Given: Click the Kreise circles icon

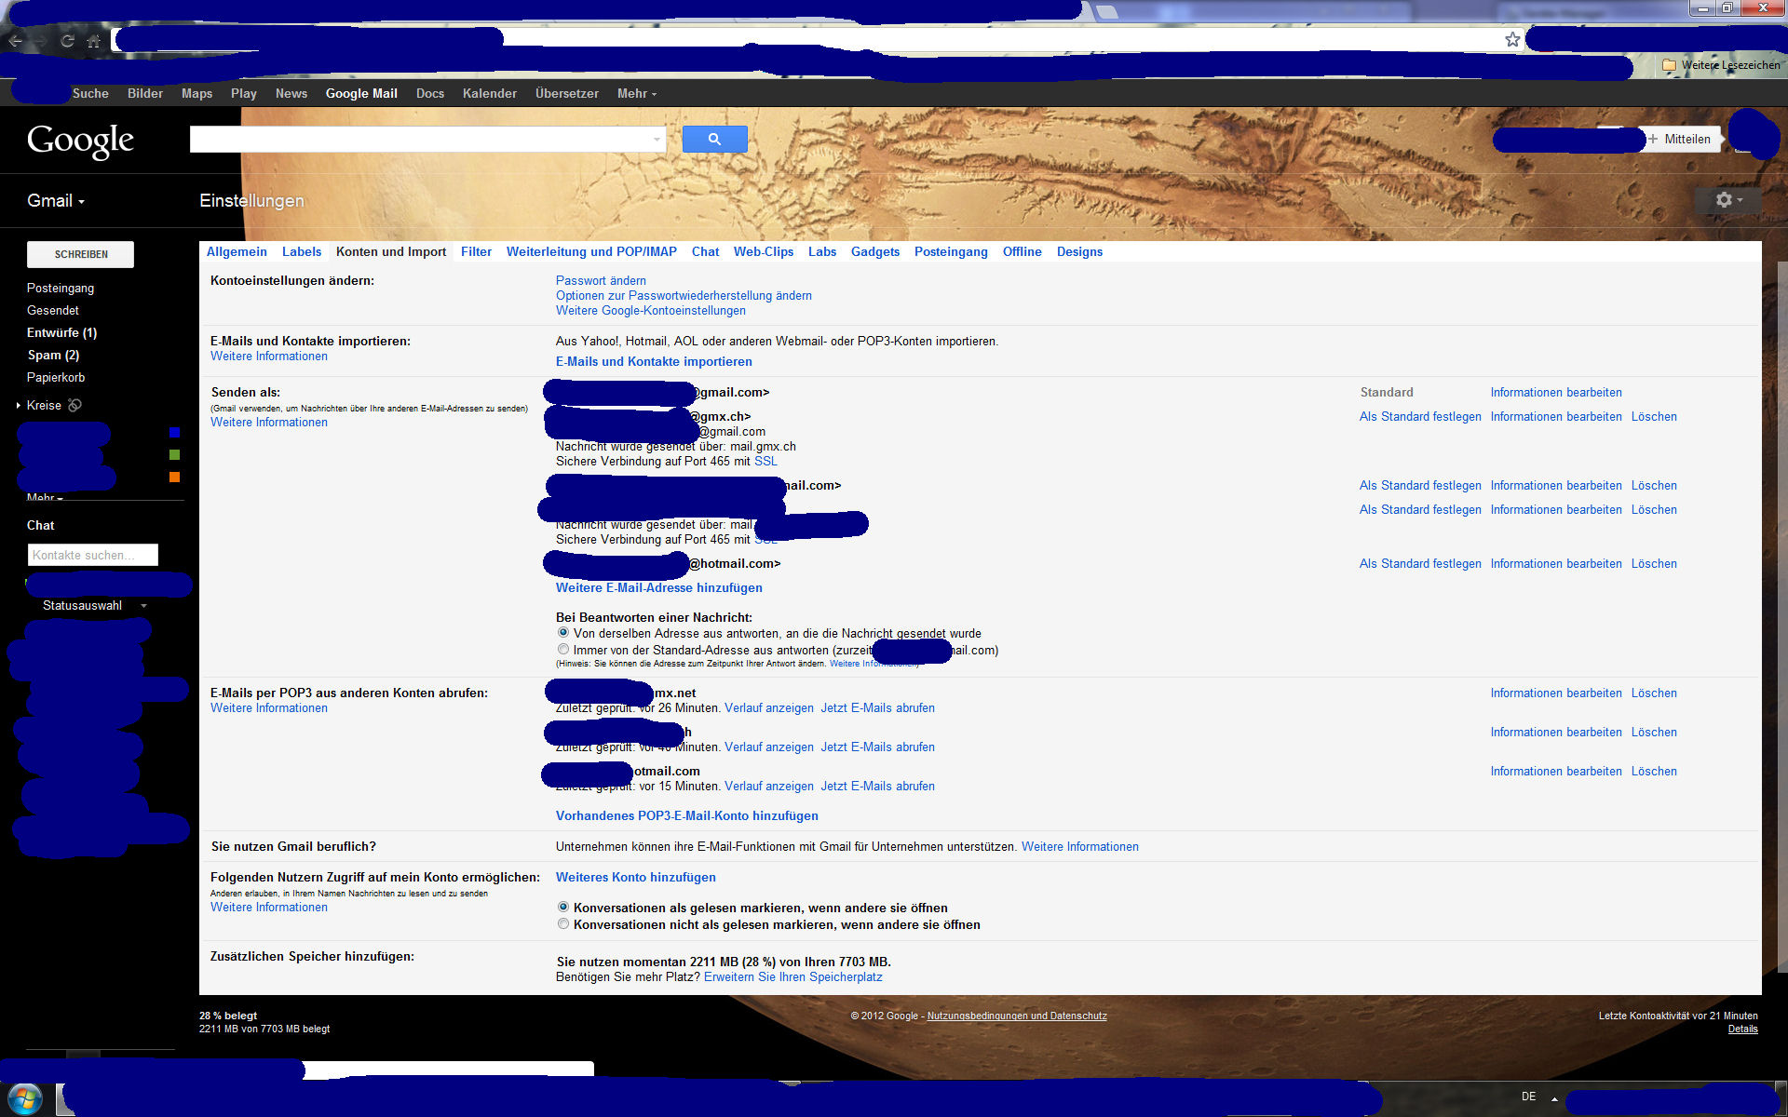Looking at the screenshot, I should pyautogui.click(x=75, y=405).
